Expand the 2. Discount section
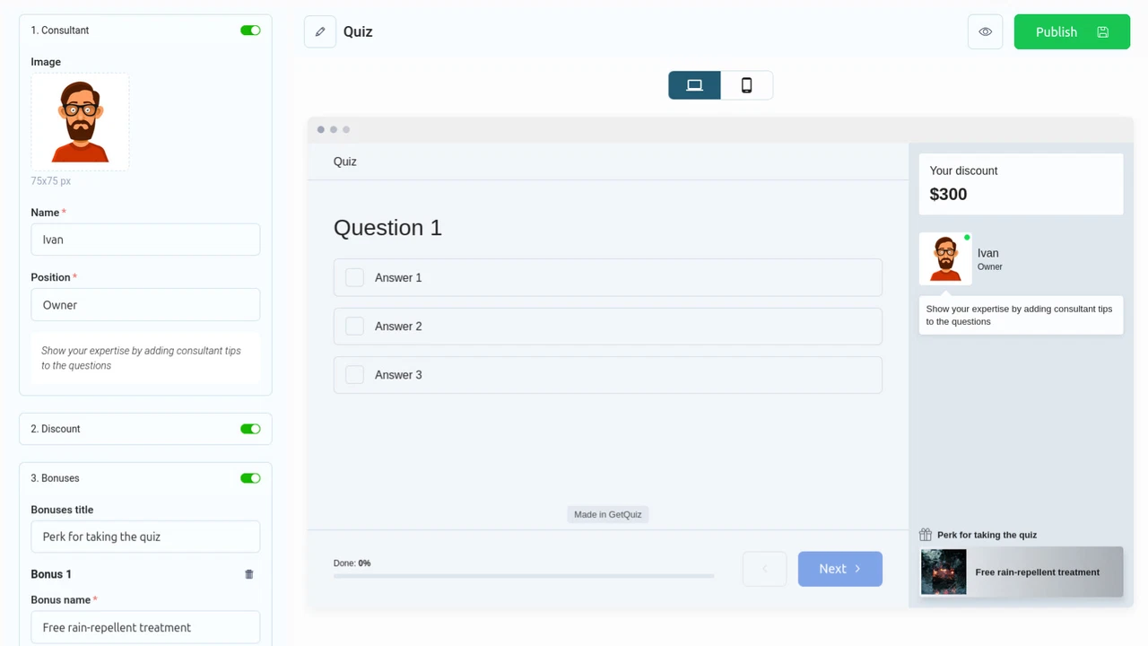Screen dimensions: 1148x646 click(x=55, y=428)
